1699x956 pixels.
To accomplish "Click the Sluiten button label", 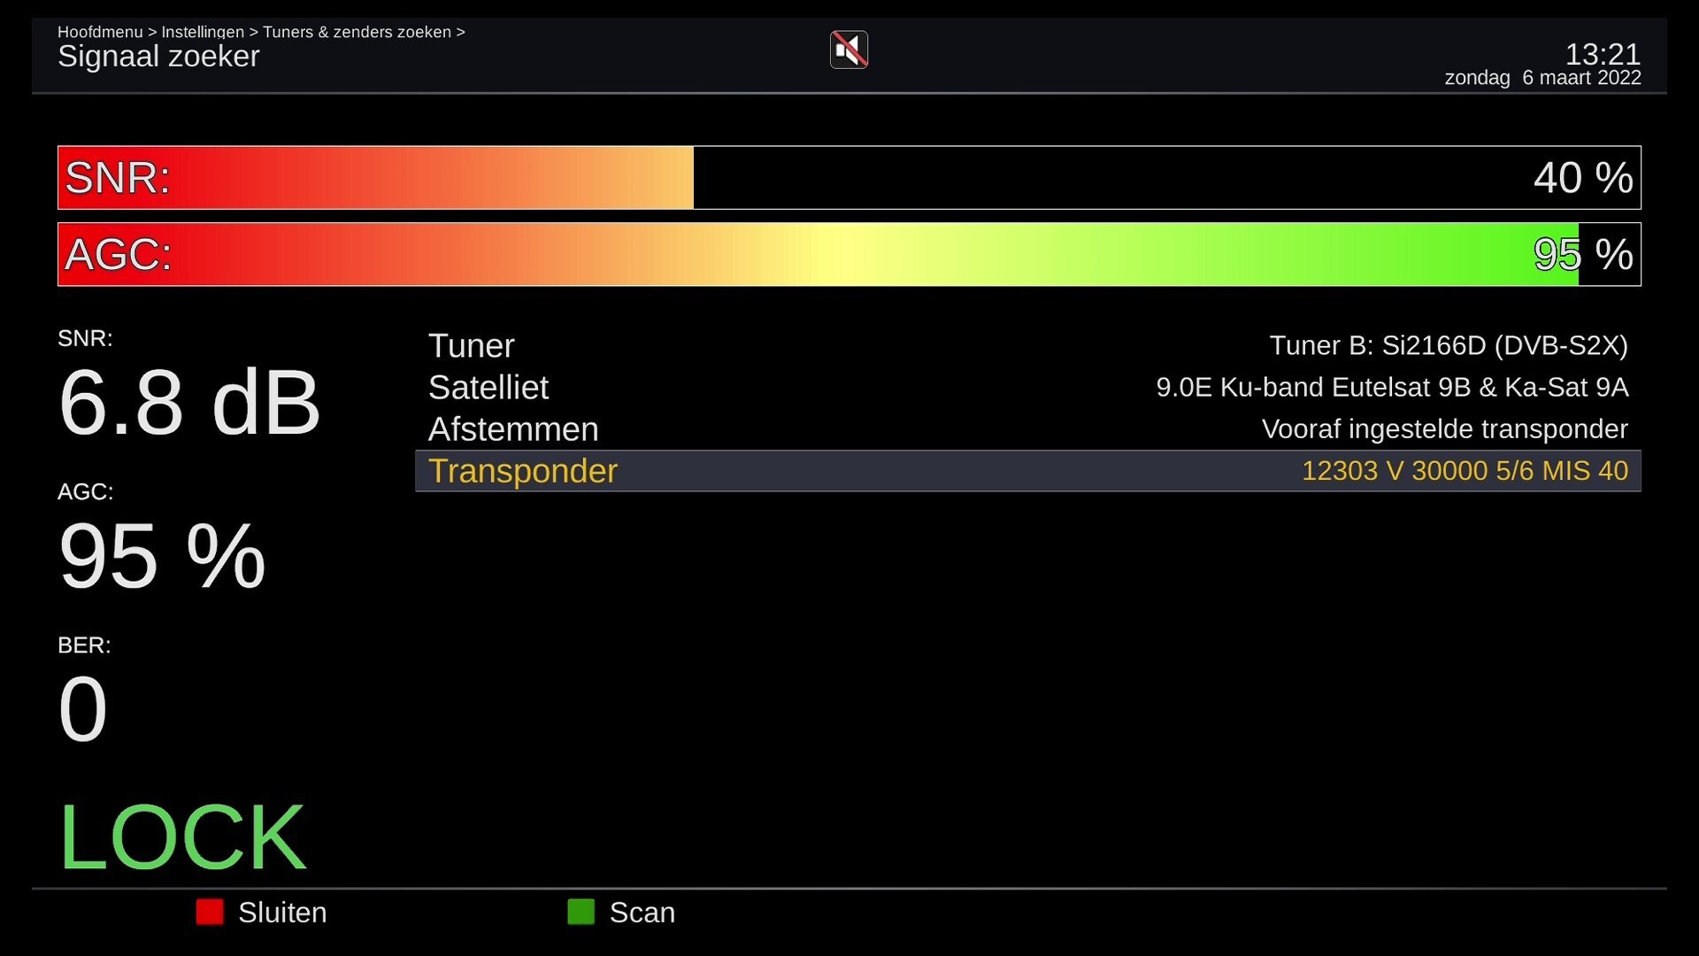I will [x=282, y=913].
